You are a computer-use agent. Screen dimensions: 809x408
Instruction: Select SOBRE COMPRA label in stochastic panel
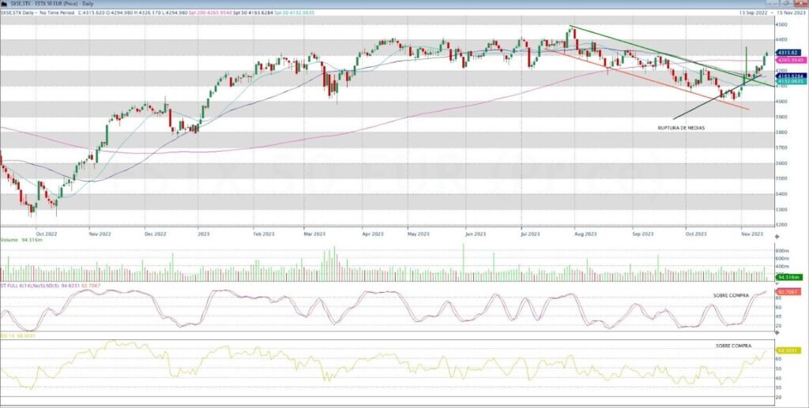click(731, 296)
